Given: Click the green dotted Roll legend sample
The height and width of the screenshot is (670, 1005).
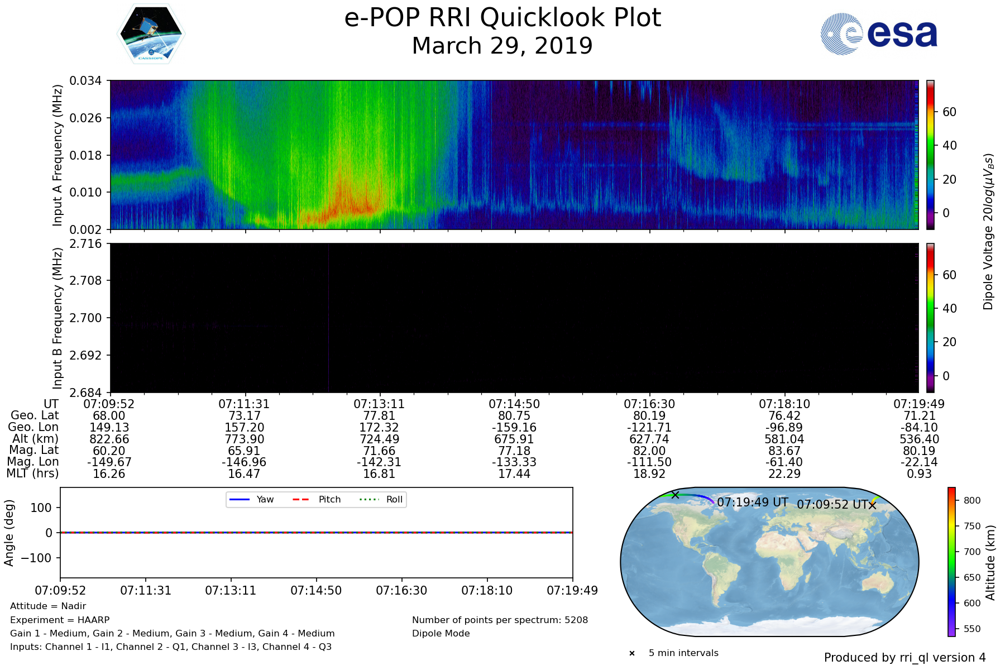Looking at the screenshot, I should 368,500.
